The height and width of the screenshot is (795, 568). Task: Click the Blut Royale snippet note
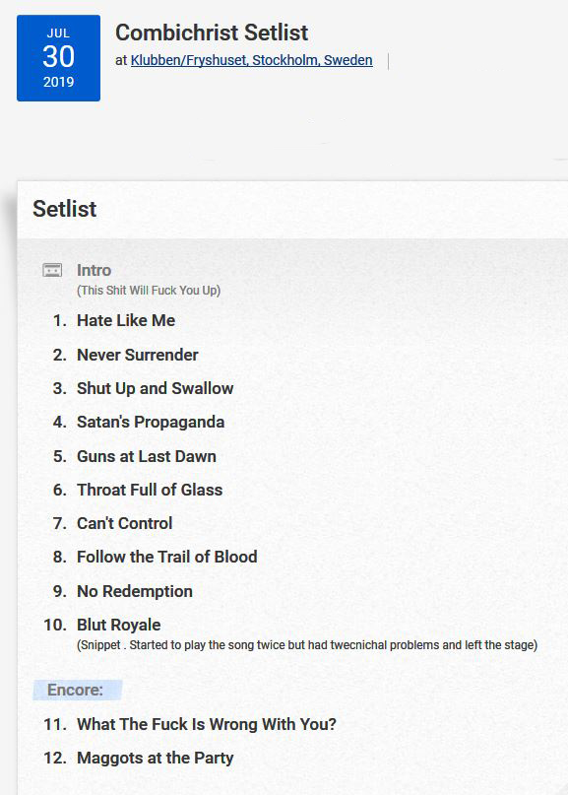[x=307, y=645]
